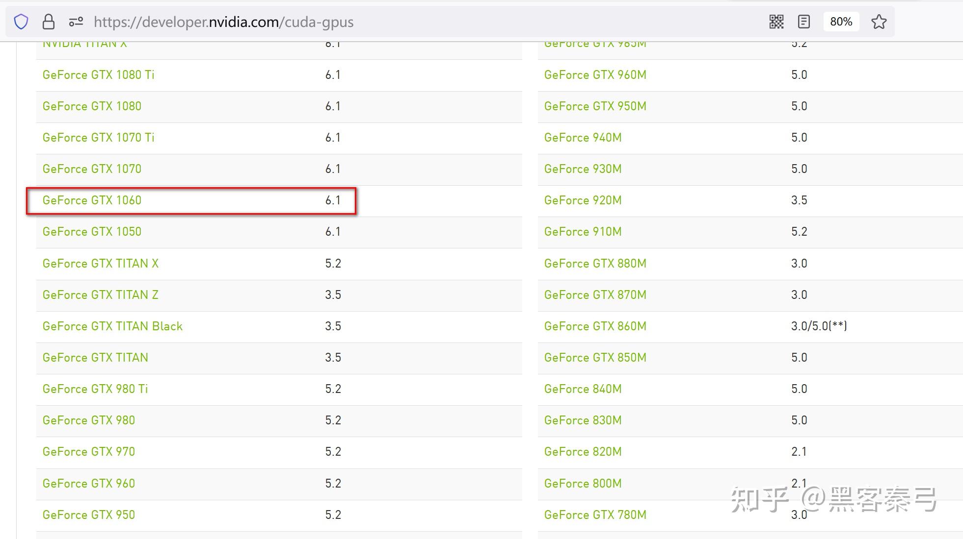The width and height of the screenshot is (963, 539).
Task: Follow the GeForce 940M link
Action: (x=583, y=138)
